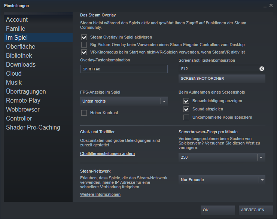The width and height of the screenshot is (277, 219).
Task: Switch to Oberfläche settings
Action: click(38, 46)
